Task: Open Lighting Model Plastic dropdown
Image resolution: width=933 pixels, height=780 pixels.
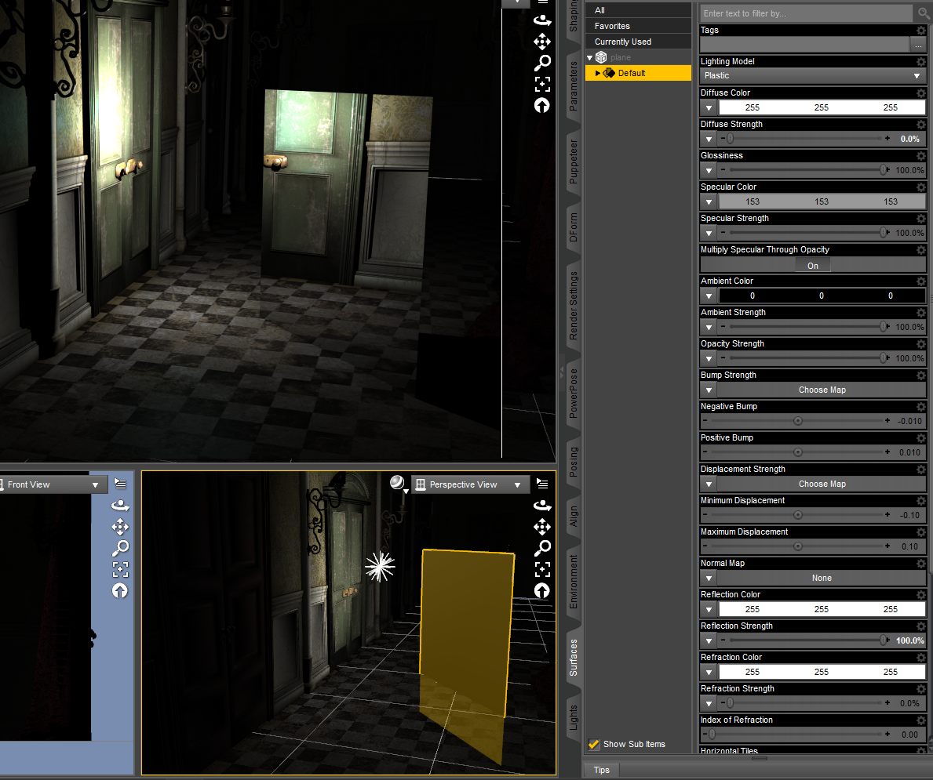Action: click(812, 75)
